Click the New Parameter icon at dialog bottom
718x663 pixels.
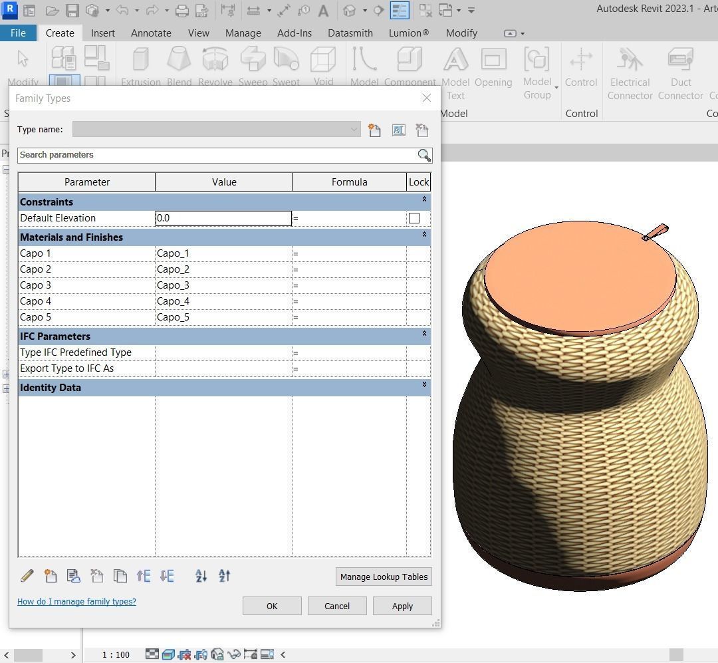click(x=51, y=575)
